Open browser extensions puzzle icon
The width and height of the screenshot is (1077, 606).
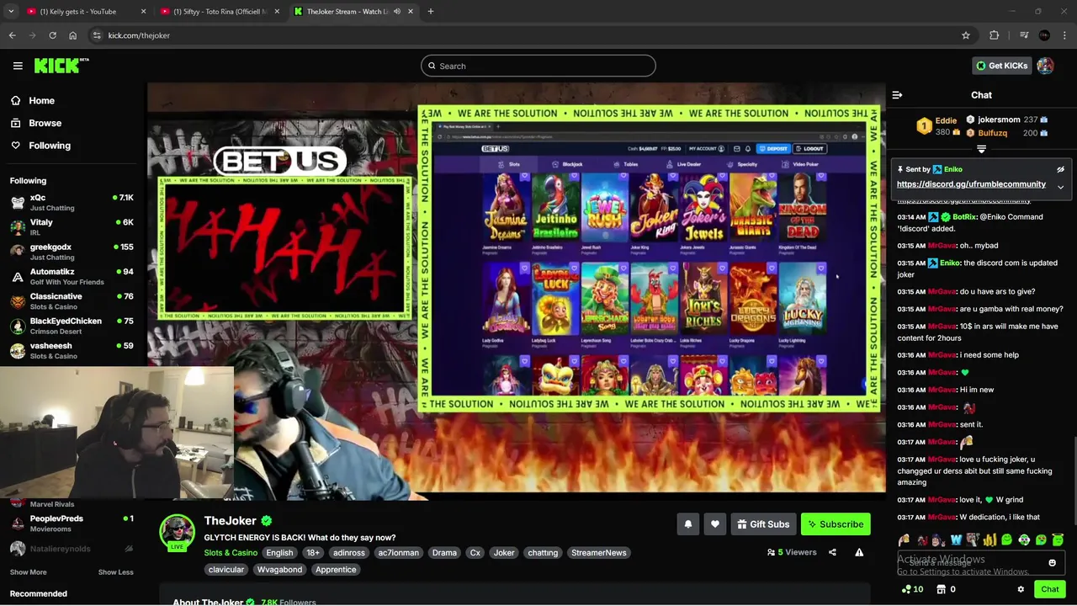pos(995,35)
